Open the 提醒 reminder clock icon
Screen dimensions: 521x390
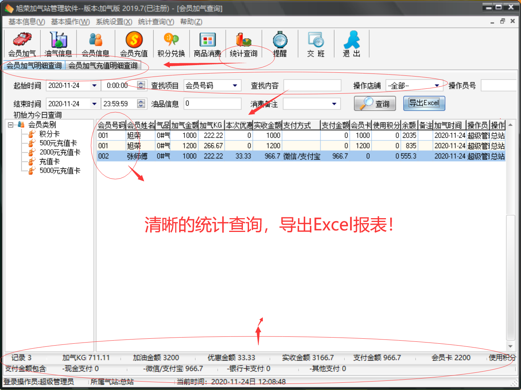[280, 43]
